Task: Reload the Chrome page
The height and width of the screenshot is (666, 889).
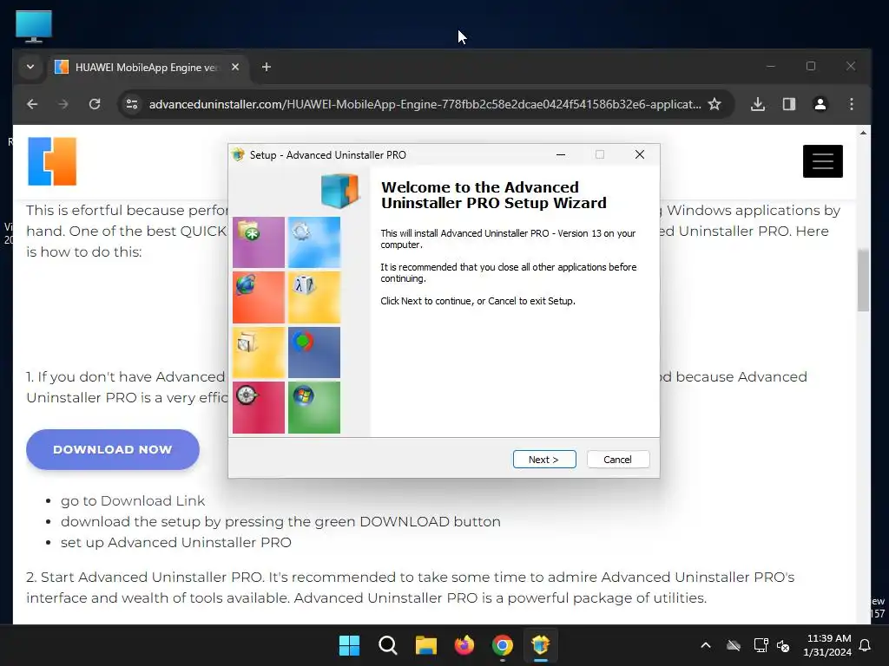Action: [95, 104]
